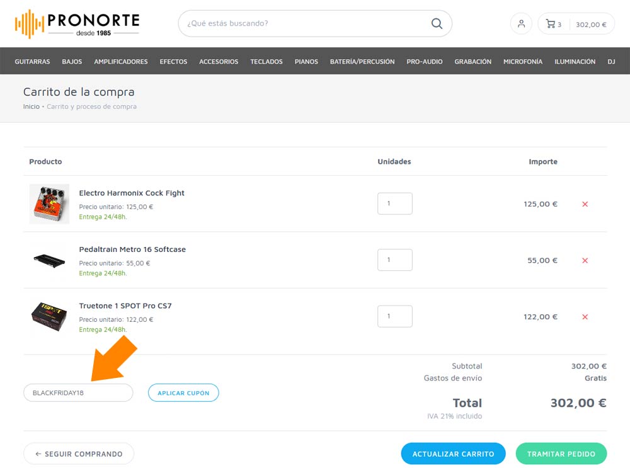Open the GRABACIÓN menu
630x468 pixels.
(x=473, y=62)
